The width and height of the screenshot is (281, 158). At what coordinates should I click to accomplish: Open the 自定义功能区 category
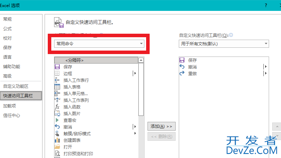16,86
